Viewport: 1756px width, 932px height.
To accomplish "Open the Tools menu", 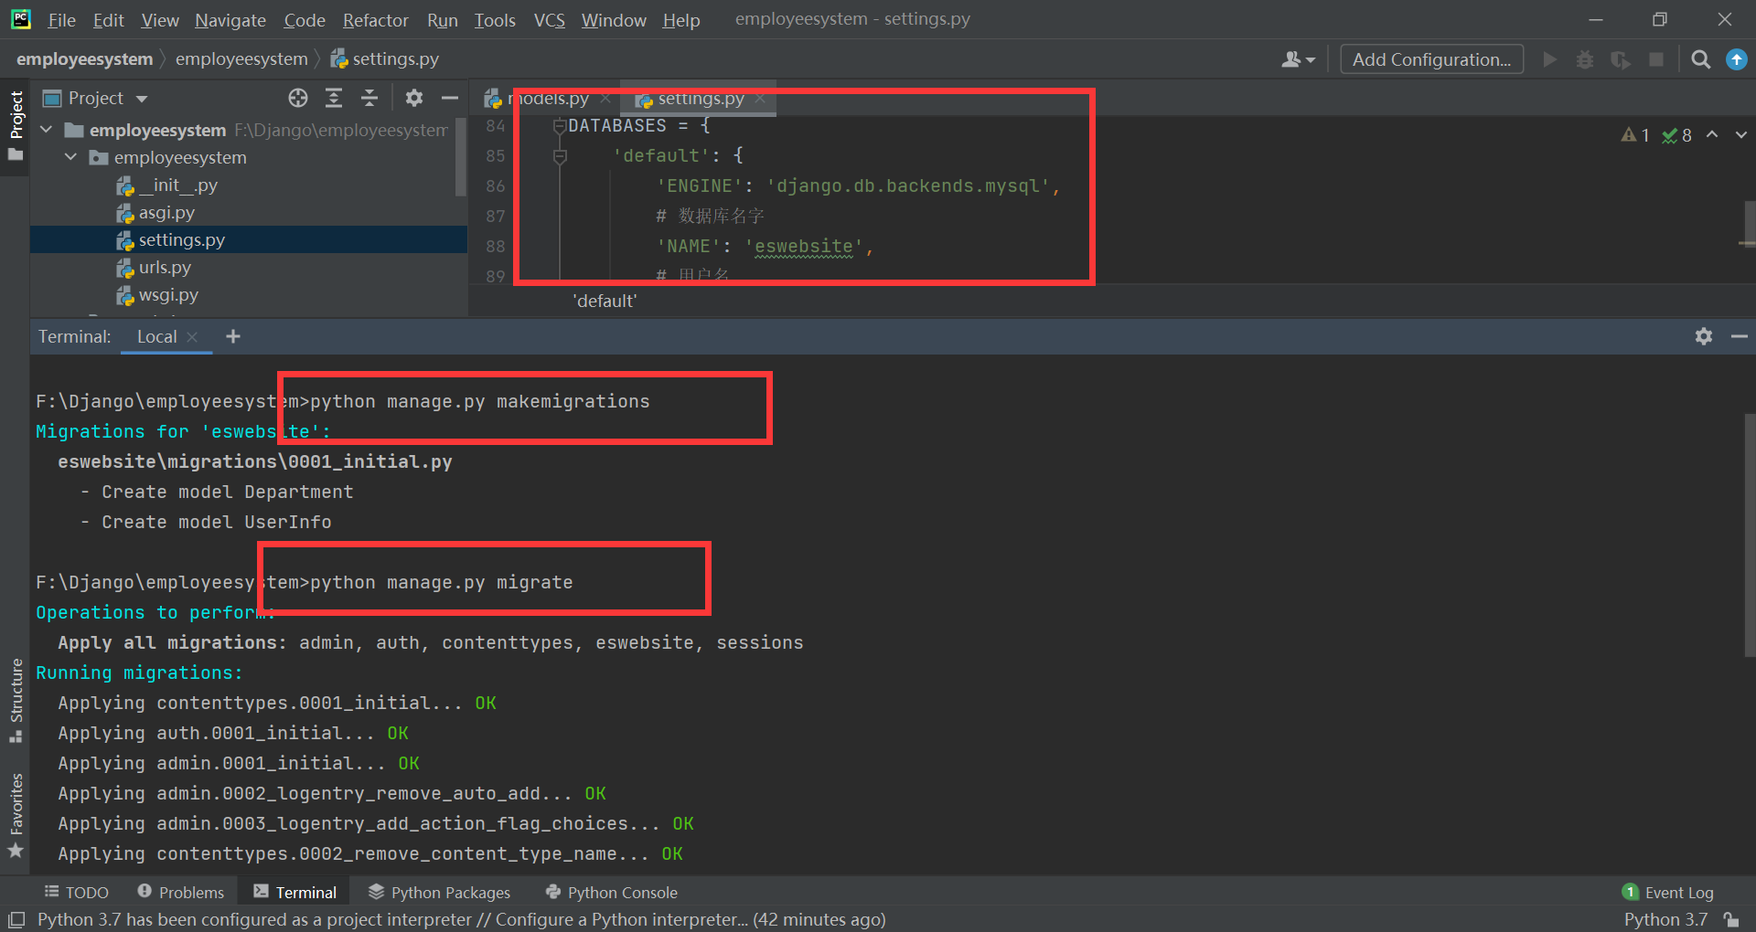I will [x=495, y=20].
